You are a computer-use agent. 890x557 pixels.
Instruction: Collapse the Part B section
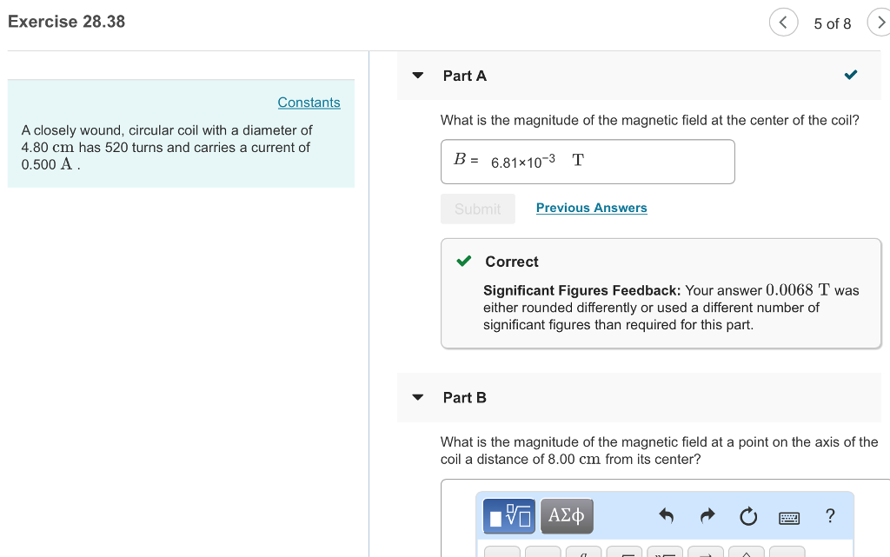coord(416,397)
